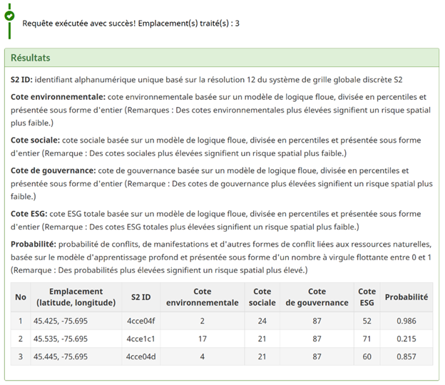Click the S2 ID value 4cce1c1

[140, 339]
